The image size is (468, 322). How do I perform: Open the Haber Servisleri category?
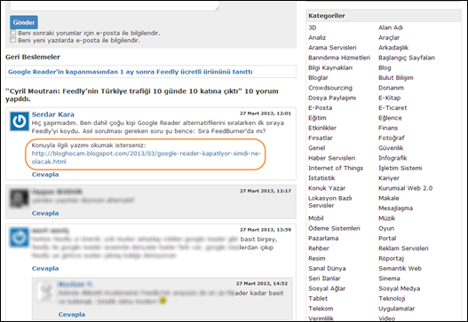pos(331,158)
